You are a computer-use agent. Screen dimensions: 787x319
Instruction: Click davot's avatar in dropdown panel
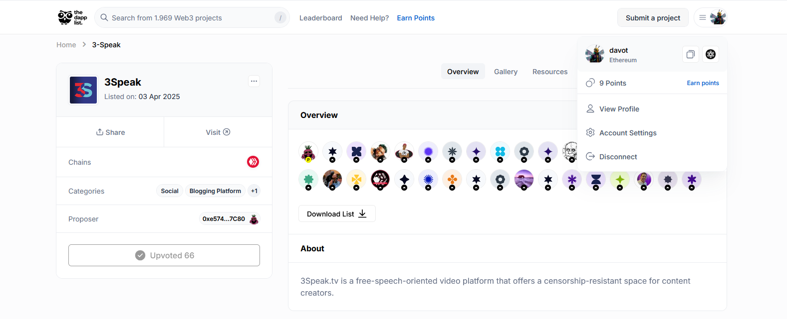595,54
